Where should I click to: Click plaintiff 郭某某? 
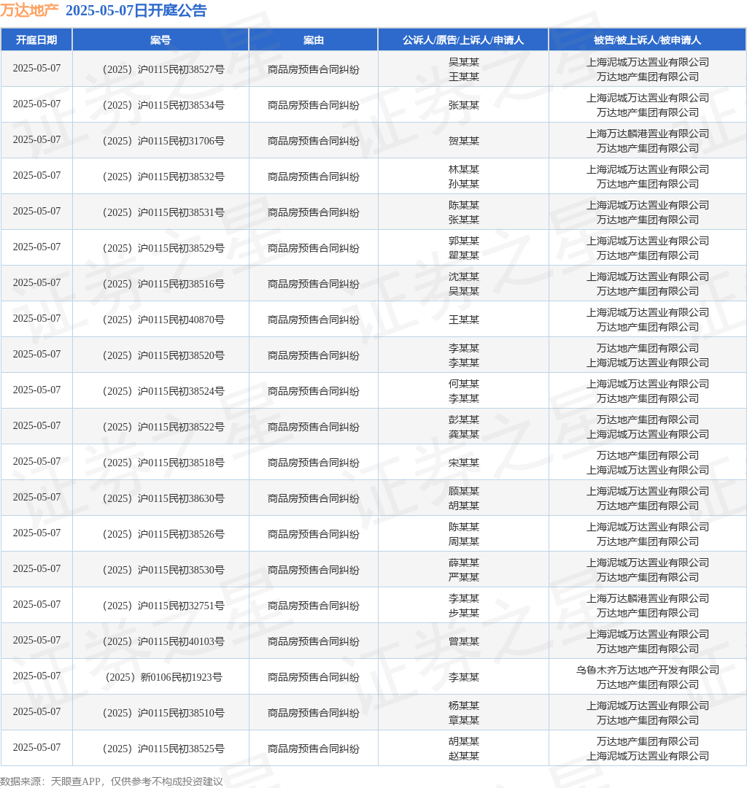464,241
